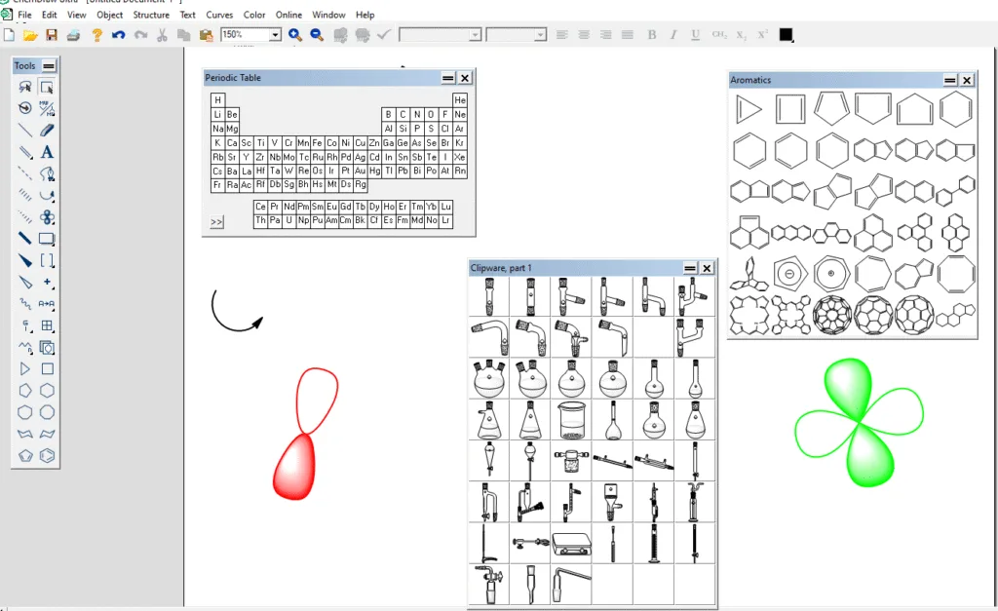Toggle Italic text formatting
The height and width of the screenshot is (611, 998).
(673, 35)
